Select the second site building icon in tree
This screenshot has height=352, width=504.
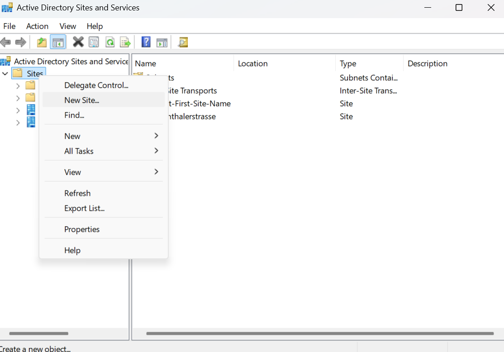click(x=31, y=122)
